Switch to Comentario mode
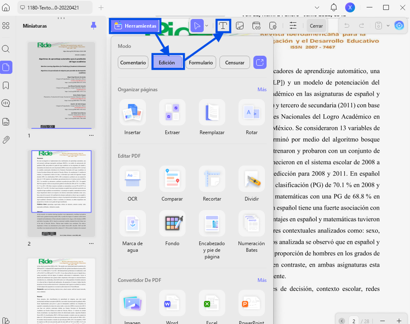Viewport: 410px width, 324px height. (x=133, y=62)
